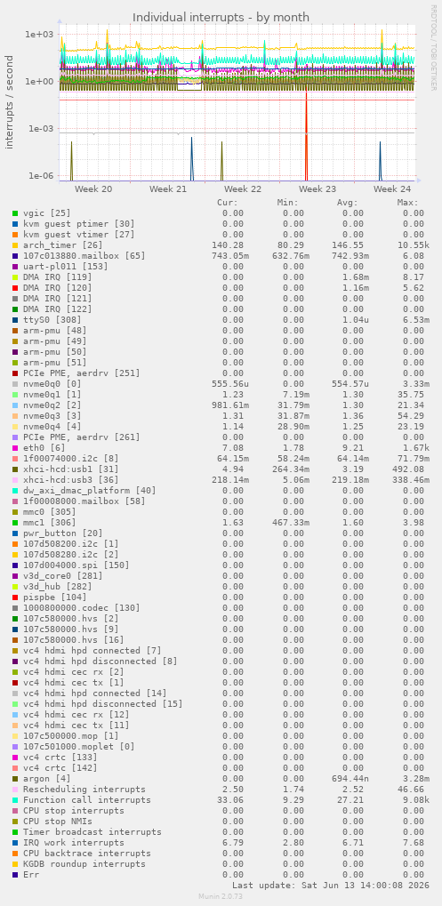Viewport: 442px width, 906px height.
Task: Click the Week 20 axis label
Action: pos(93,189)
